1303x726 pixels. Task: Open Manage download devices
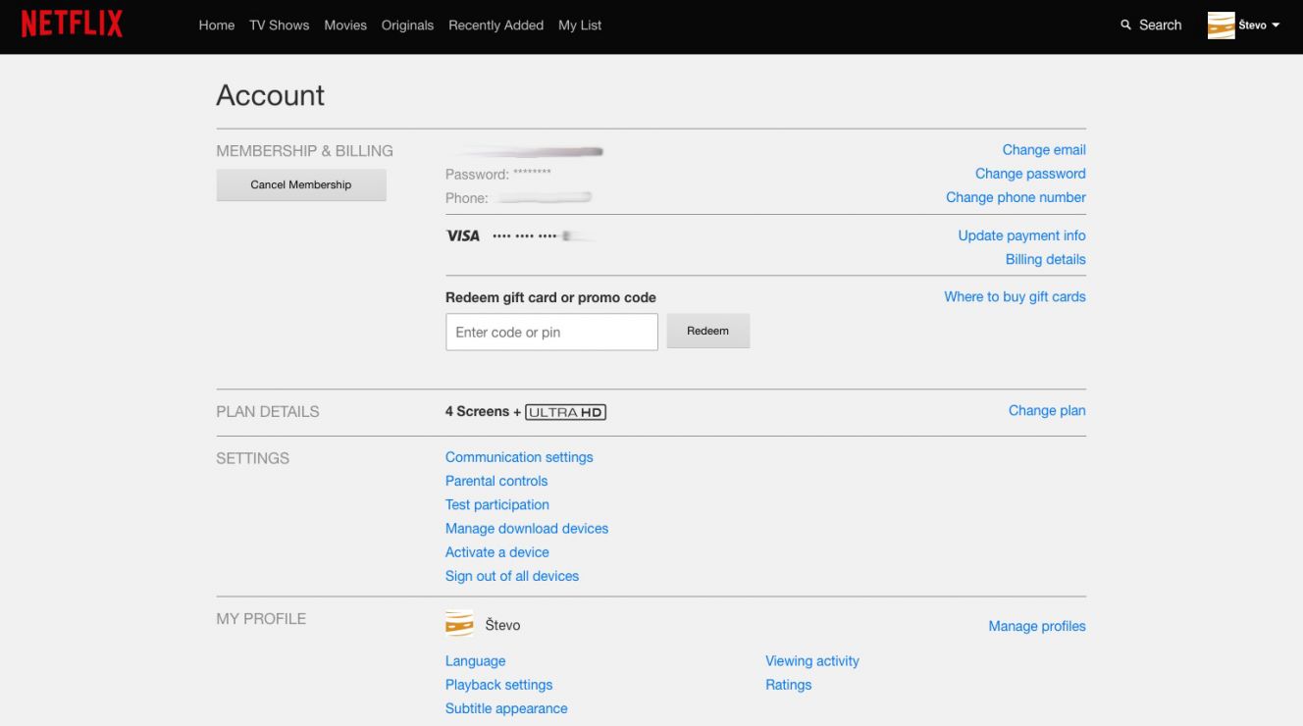tap(527, 528)
